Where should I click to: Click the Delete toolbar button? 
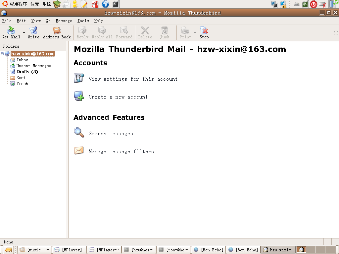145,33
